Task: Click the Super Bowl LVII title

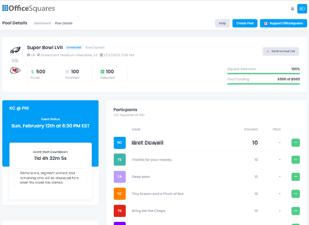Action: (x=45, y=48)
